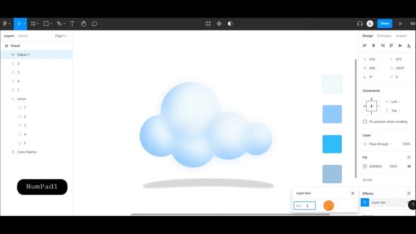Enable Fix position when scrolling checkbox

pyautogui.click(x=365, y=122)
